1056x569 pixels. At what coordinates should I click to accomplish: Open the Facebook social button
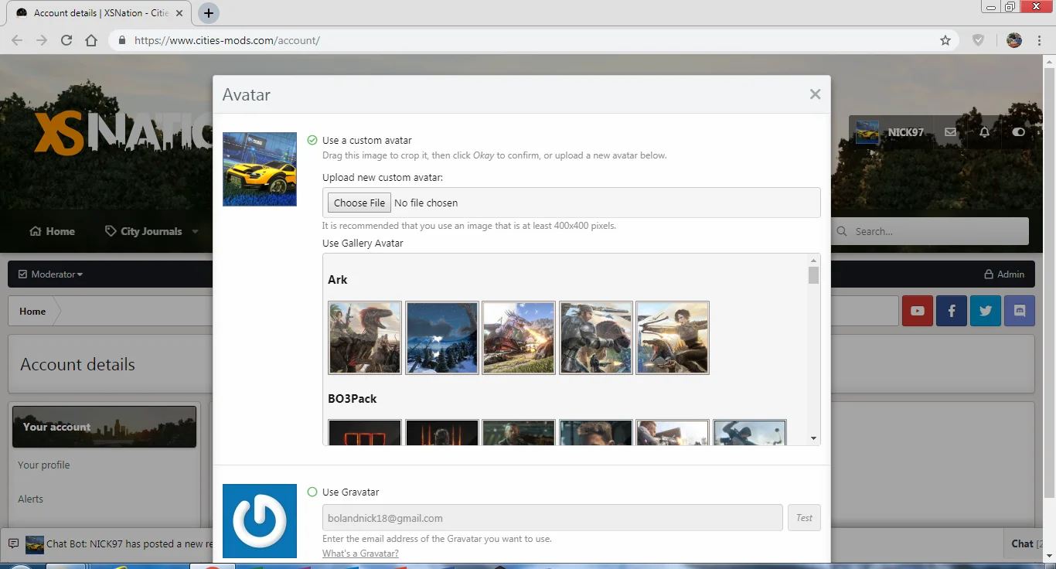coord(952,311)
